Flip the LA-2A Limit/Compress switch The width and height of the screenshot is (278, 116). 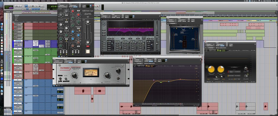[60, 78]
